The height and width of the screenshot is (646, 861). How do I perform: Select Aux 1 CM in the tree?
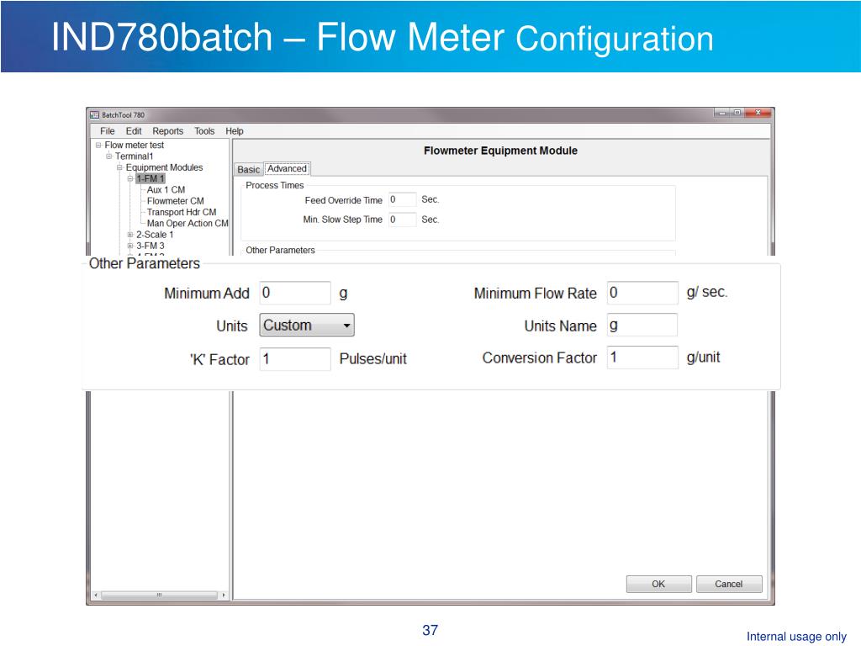click(x=166, y=189)
